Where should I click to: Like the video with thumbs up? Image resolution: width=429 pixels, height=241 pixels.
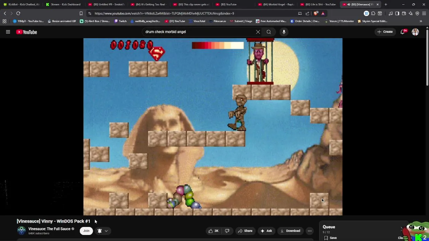tap(213, 231)
